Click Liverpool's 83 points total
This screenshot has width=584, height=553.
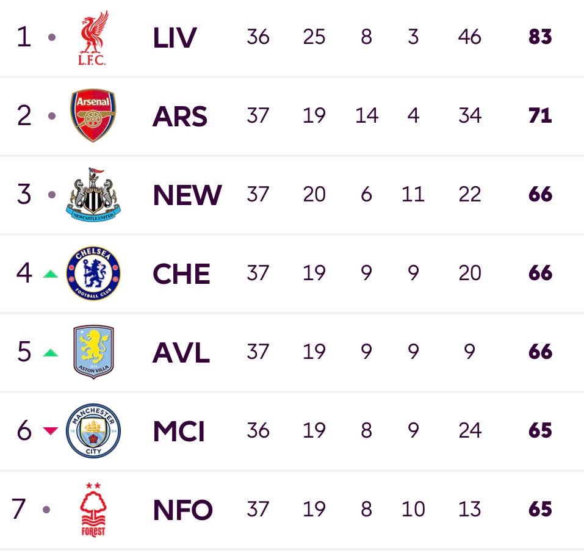tap(540, 37)
